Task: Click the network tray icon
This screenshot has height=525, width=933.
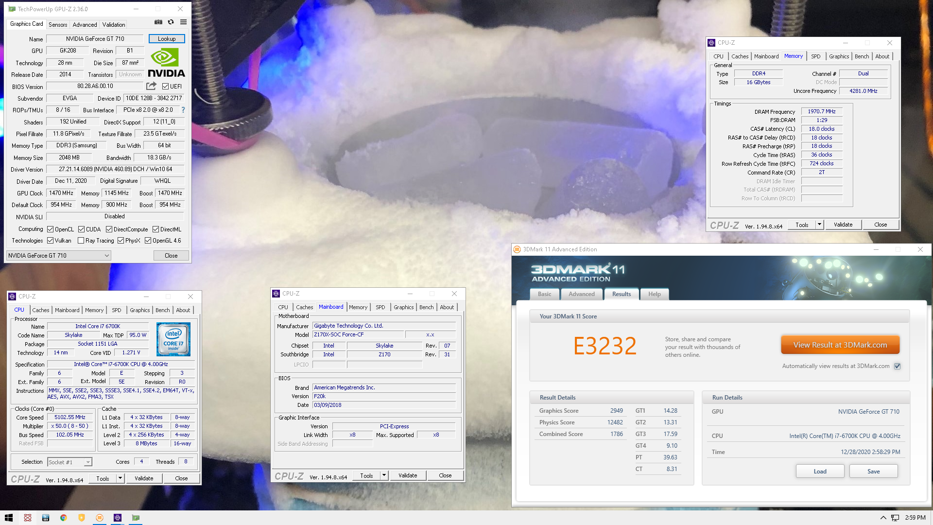Action: tap(895, 518)
